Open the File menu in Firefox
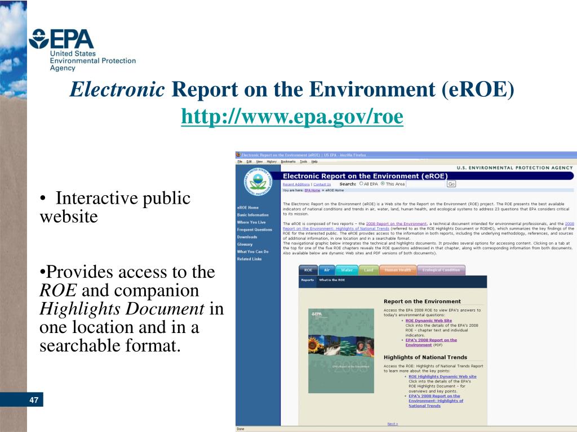The height and width of the screenshot is (432, 577). (x=240, y=161)
